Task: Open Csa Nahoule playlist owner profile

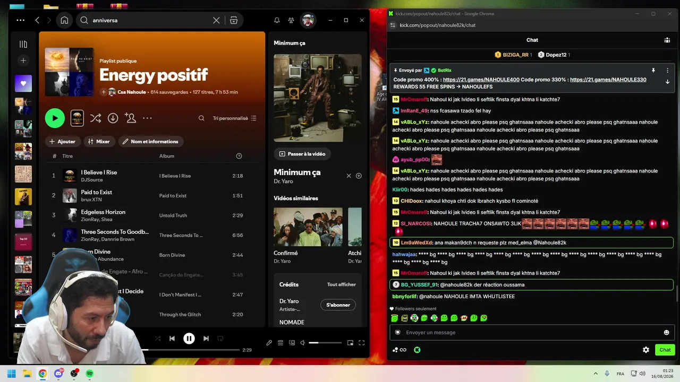Action: click(131, 92)
